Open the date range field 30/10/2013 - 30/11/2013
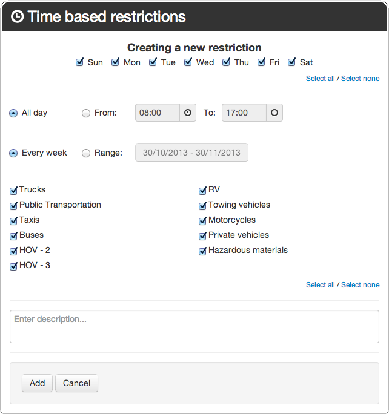The height and width of the screenshot is (414, 389). (191, 153)
